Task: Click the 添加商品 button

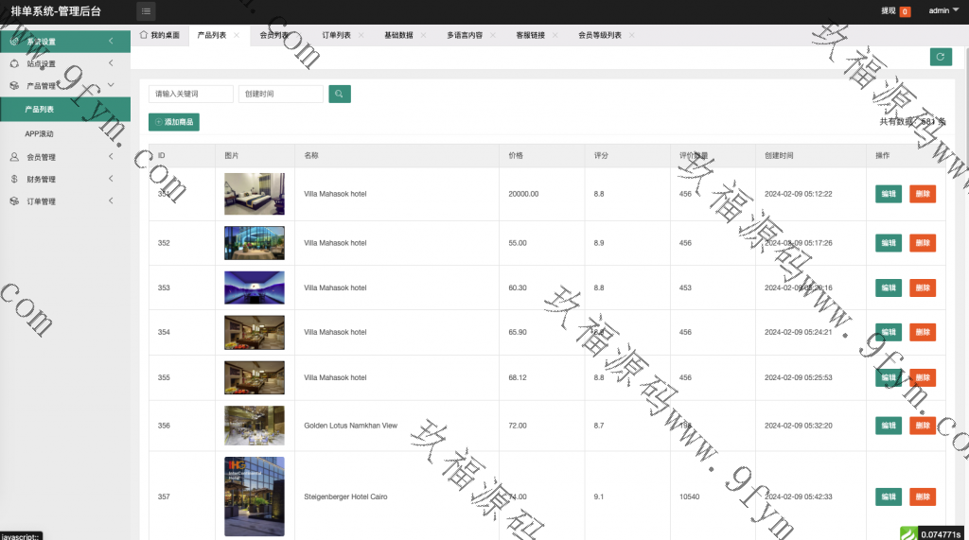Action: (x=174, y=122)
